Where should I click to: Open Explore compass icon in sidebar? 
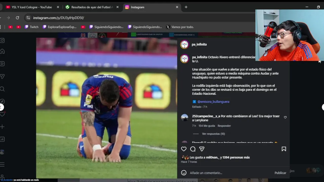pos(2,101)
